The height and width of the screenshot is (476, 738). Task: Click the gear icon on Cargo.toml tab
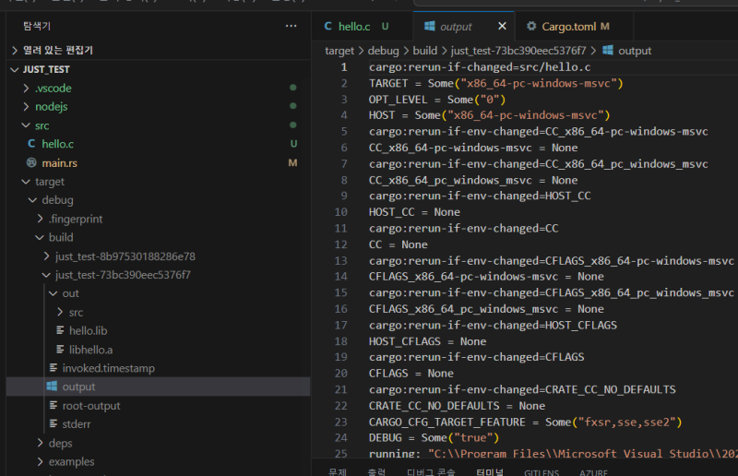(x=531, y=27)
